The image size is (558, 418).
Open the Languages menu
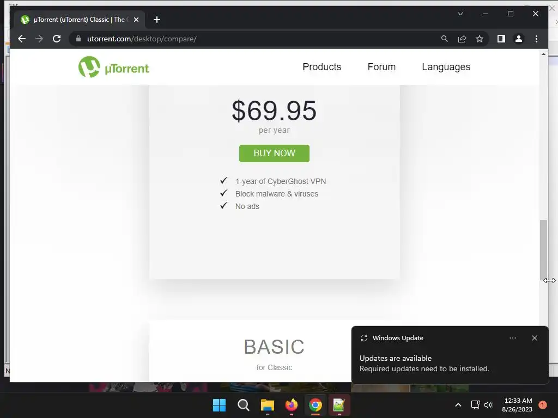tap(446, 67)
